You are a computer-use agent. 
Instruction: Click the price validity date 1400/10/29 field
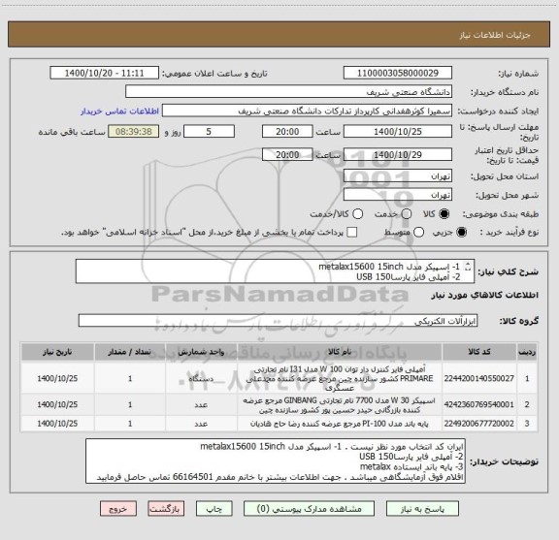coord(398,154)
